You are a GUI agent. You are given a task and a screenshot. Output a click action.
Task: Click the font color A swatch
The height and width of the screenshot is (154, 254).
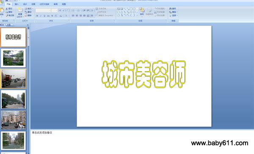(x=66, y=16)
